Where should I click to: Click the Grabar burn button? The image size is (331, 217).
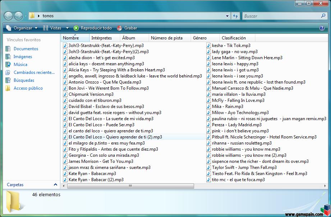(x=127, y=28)
